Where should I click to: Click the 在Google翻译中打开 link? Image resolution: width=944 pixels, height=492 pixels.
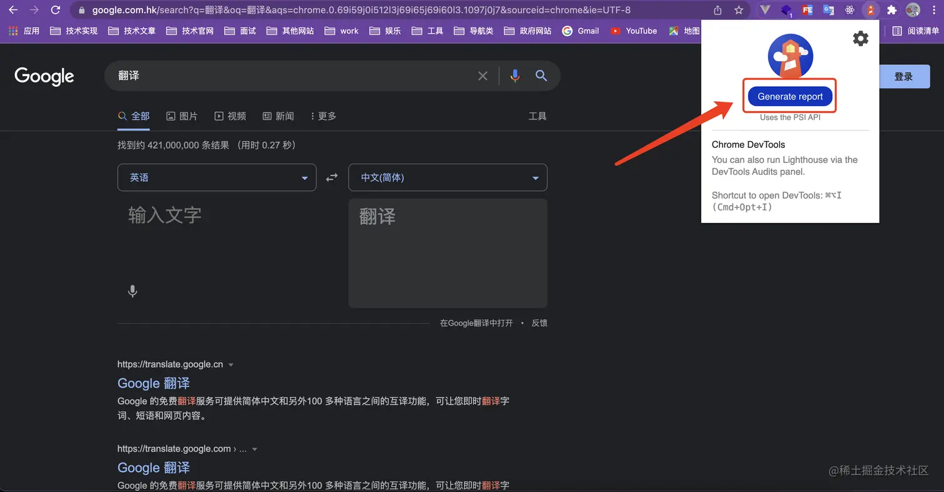476,323
